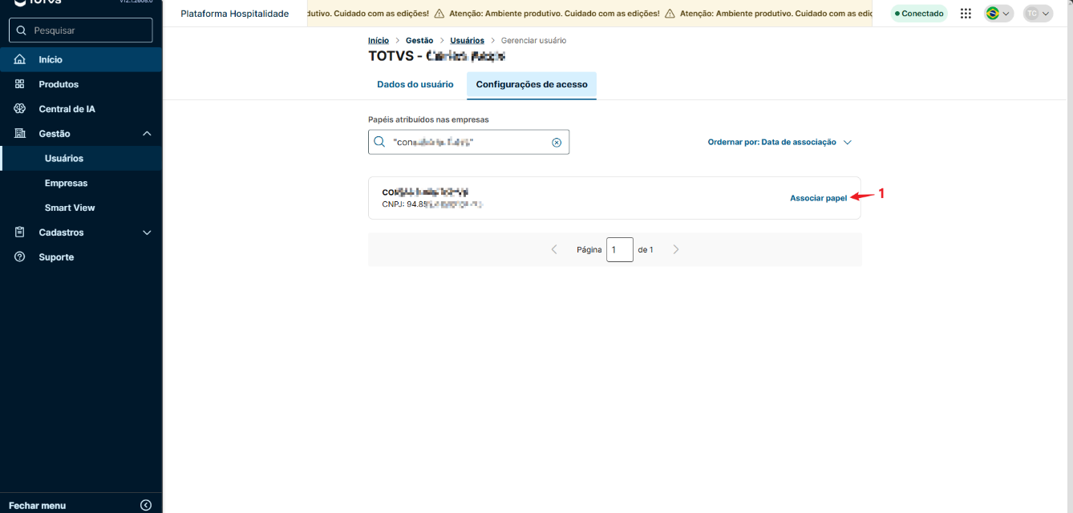The width and height of the screenshot is (1073, 513).
Task: Click the Suporte question mark icon
Action: (x=20, y=257)
